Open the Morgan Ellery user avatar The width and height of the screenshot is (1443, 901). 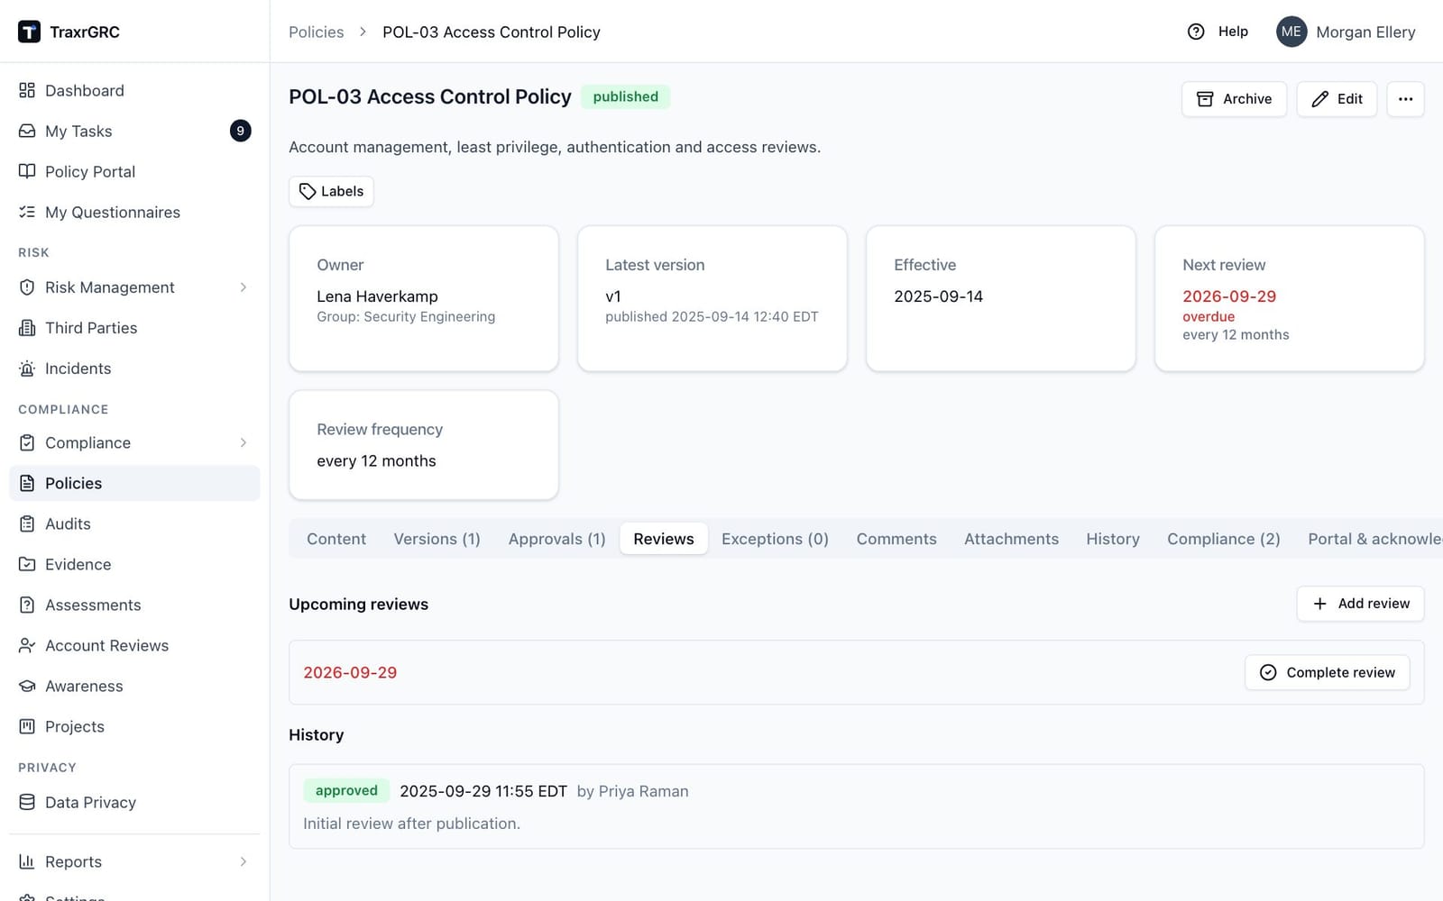(x=1291, y=32)
